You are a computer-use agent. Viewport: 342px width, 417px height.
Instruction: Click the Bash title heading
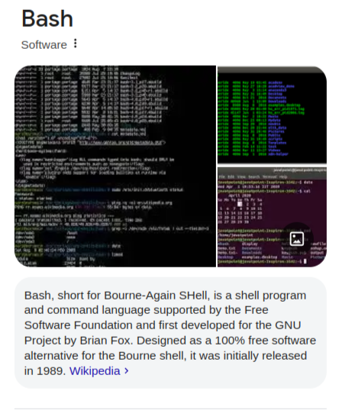(x=47, y=18)
